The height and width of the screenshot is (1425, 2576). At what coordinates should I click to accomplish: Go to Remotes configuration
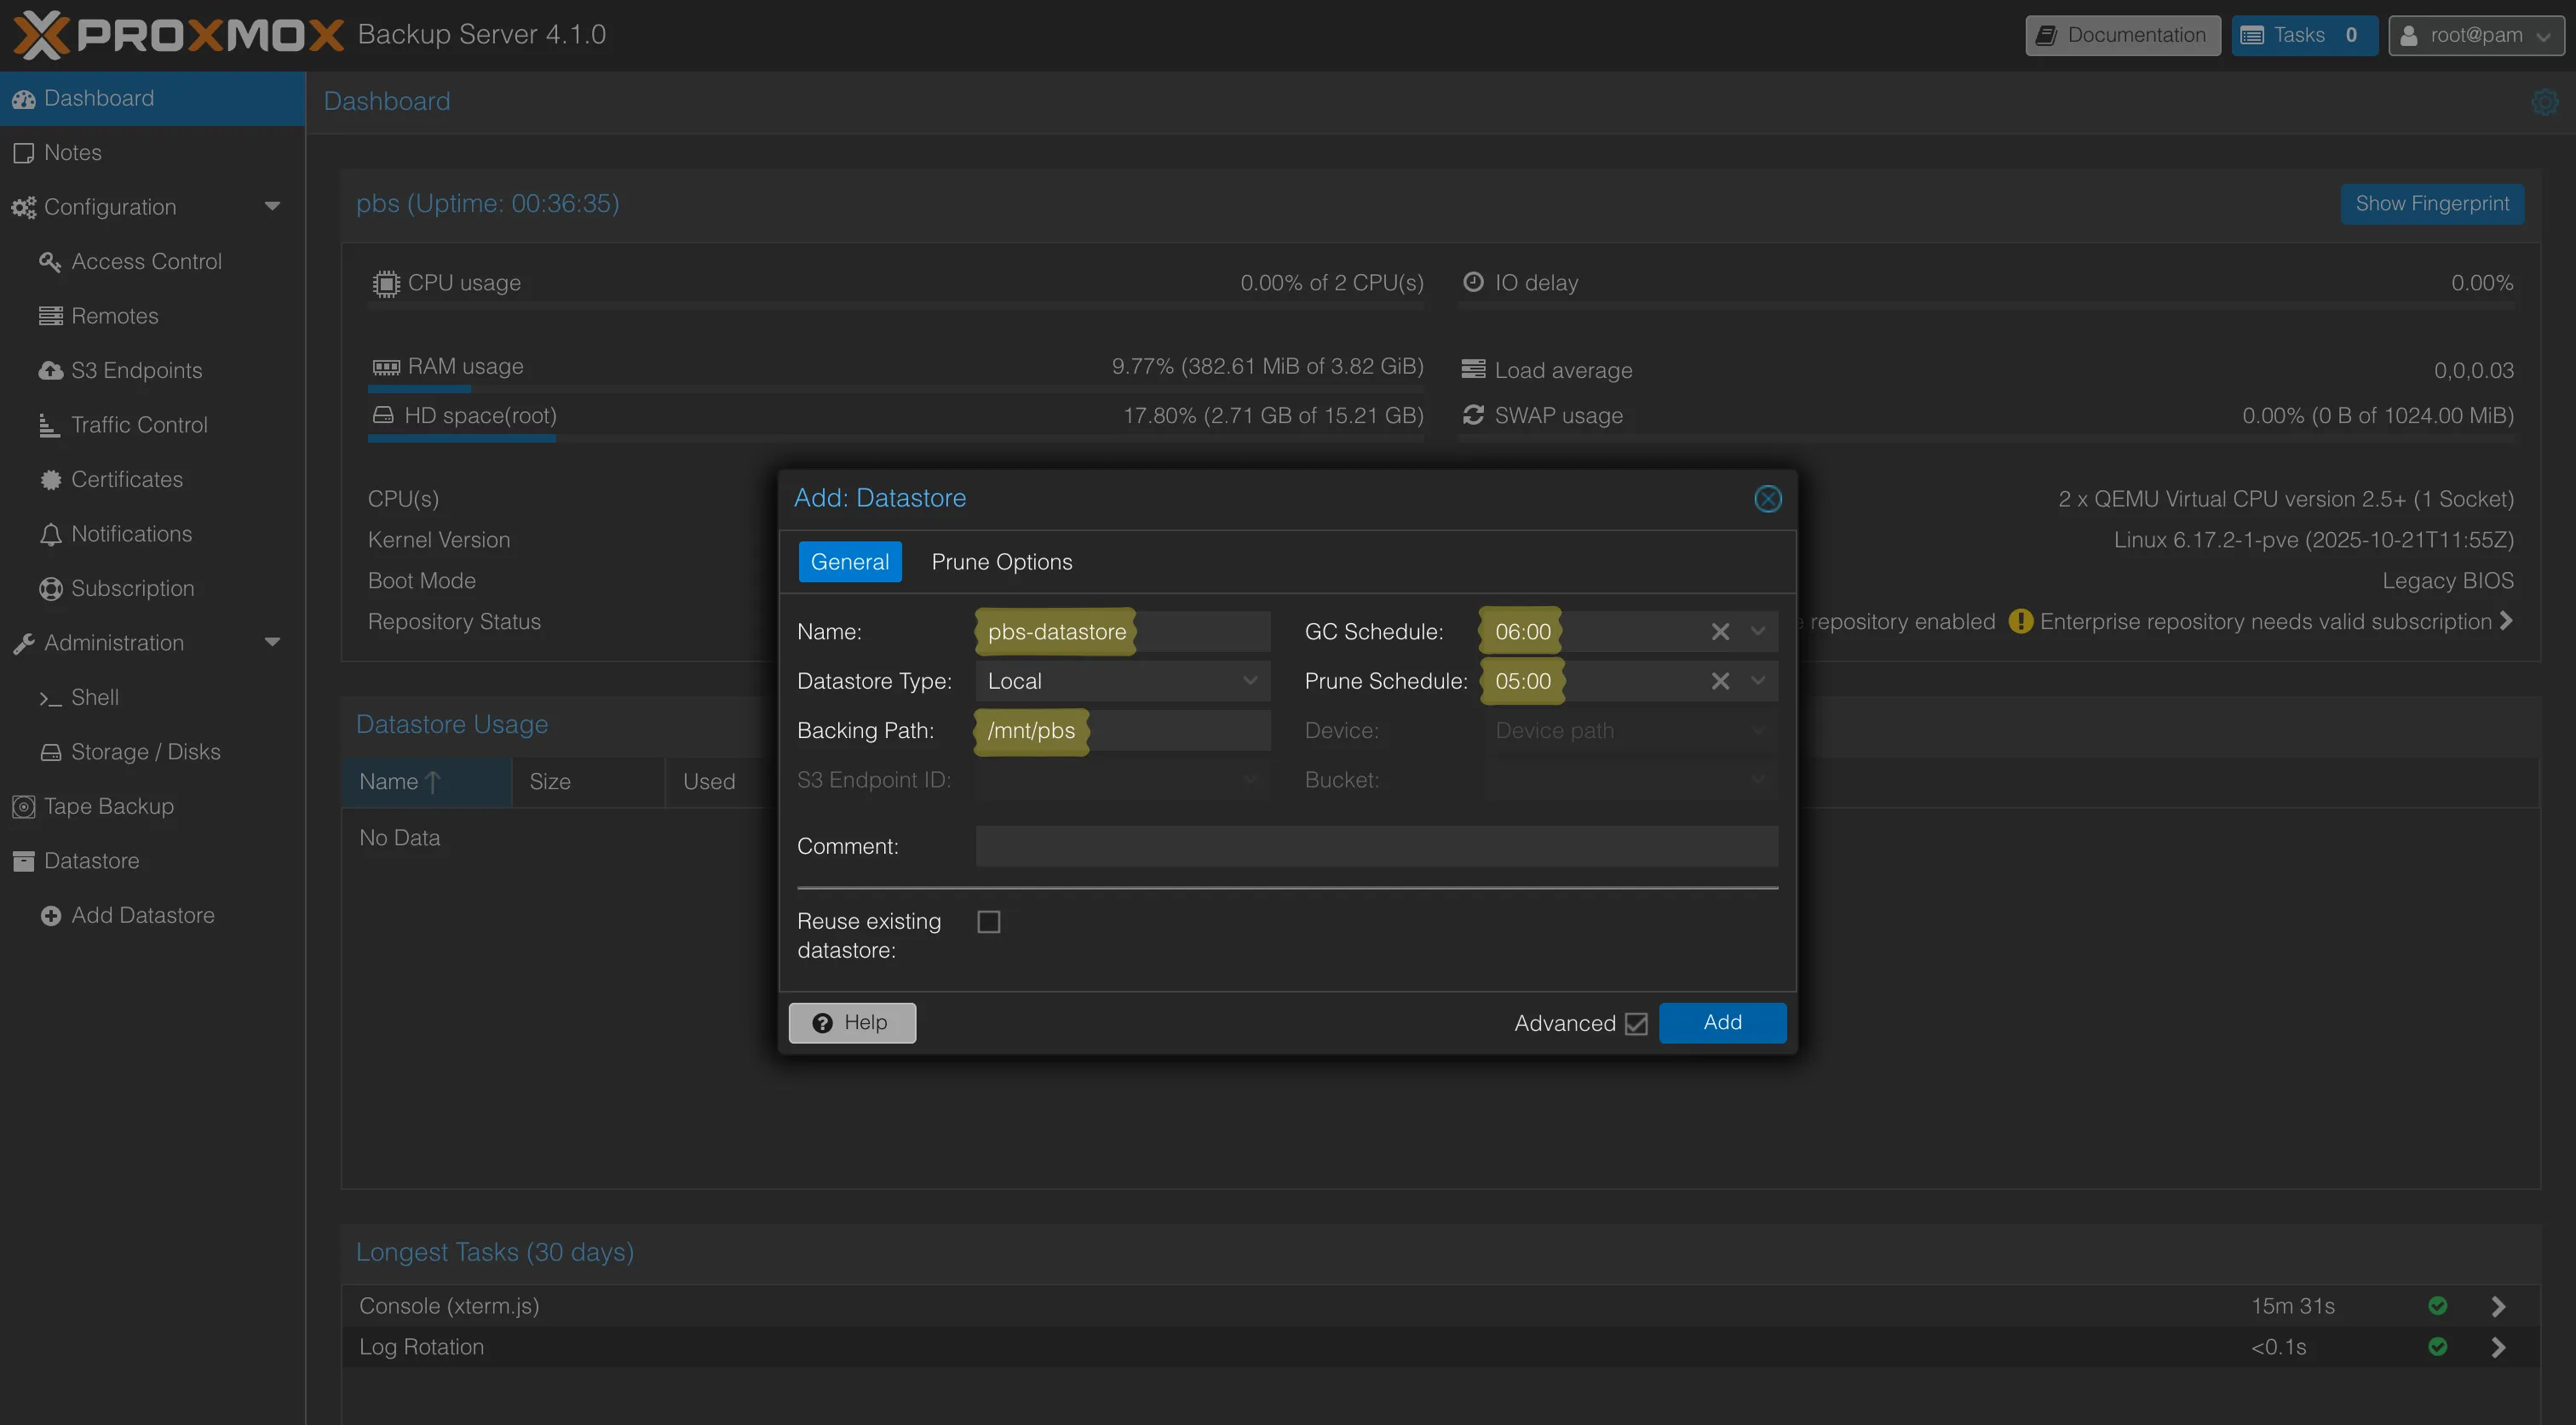(x=152, y=317)
